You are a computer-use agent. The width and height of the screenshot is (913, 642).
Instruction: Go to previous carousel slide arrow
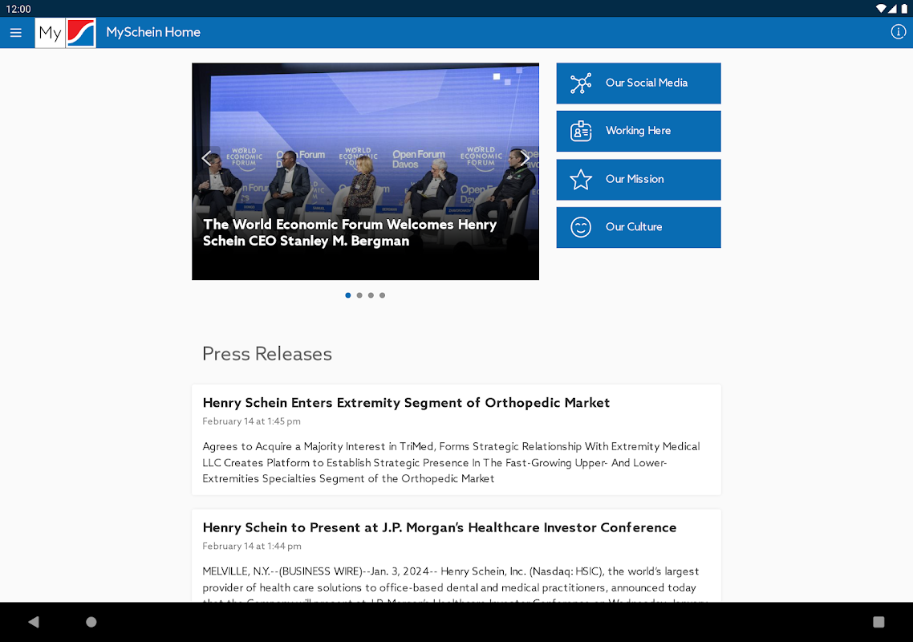point(206,158)
